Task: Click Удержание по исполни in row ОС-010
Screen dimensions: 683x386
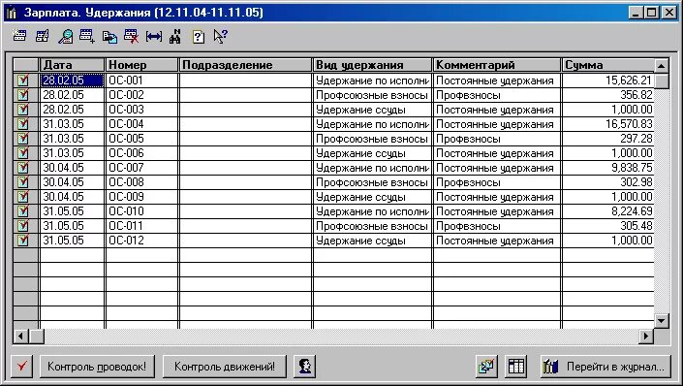Action: [x=372, y=211]
